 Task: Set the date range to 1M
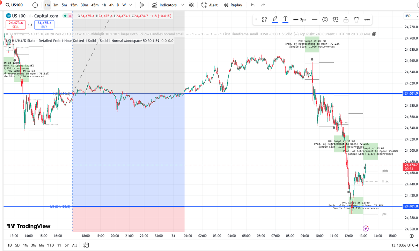(25, 245)
